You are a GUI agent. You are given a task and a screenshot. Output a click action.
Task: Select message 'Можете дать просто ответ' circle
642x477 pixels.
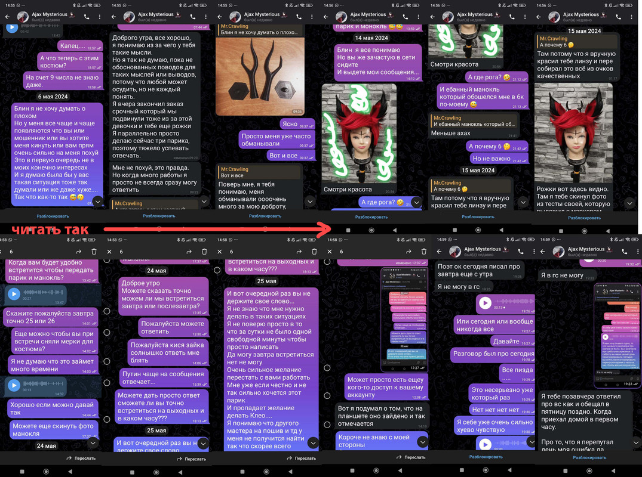click(107, 419)
